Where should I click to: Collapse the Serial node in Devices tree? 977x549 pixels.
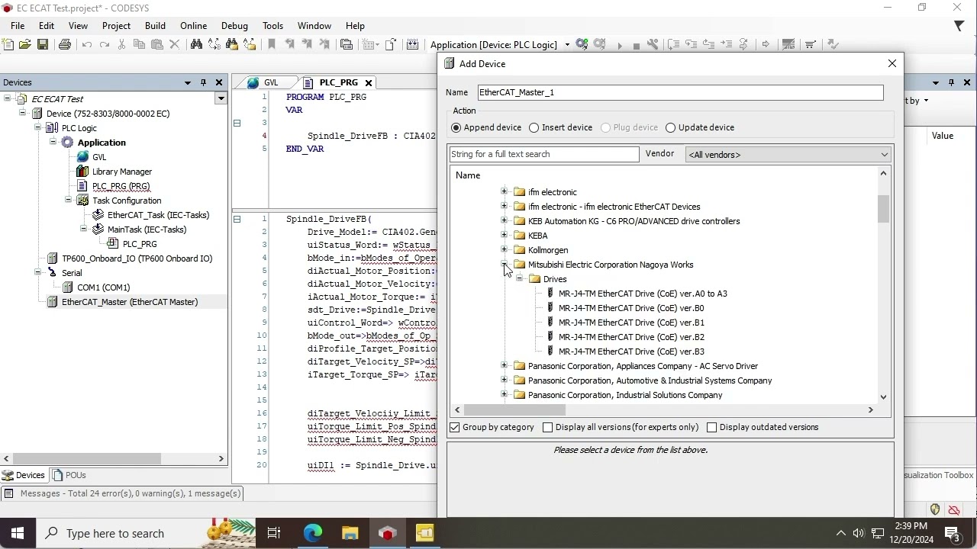click(x=37, y=273)
